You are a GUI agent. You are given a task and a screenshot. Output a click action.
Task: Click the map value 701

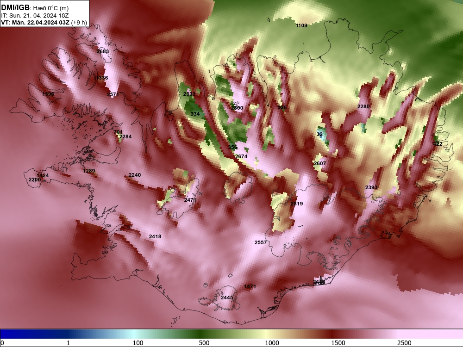118,132
